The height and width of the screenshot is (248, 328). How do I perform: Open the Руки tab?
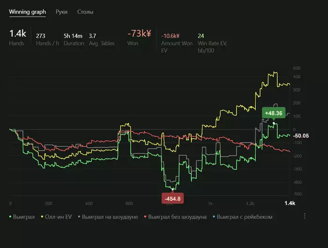(61, 12)
